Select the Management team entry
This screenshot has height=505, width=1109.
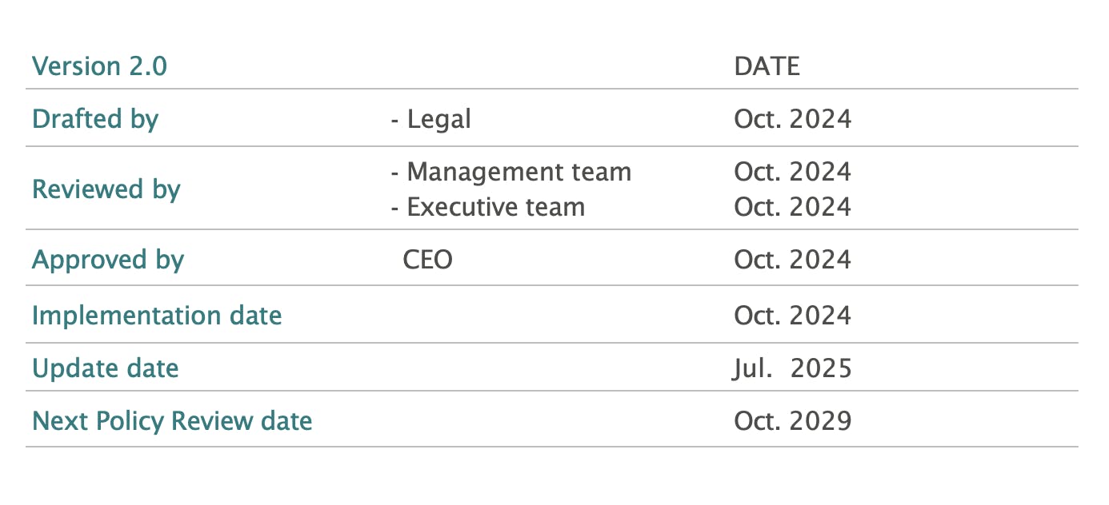[x=510, y=172]
